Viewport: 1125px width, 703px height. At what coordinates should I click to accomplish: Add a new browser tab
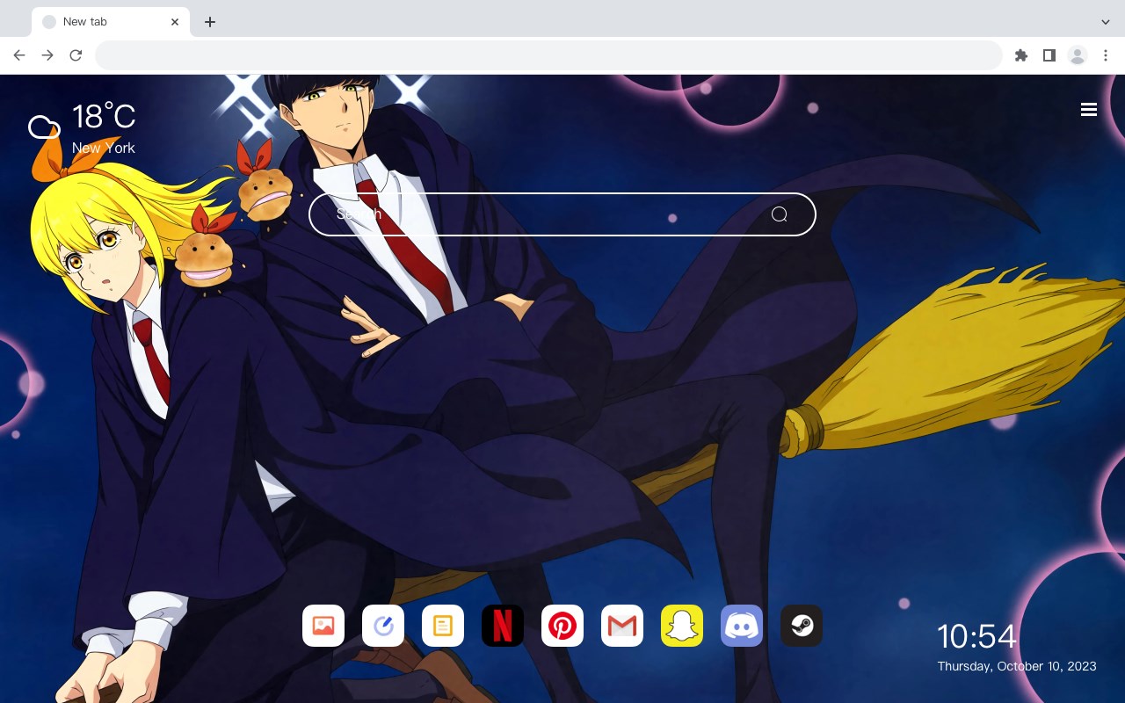(x=209, y=22)
